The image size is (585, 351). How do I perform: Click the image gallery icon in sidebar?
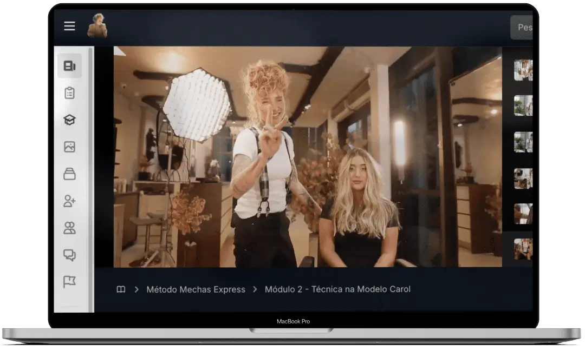69,147
